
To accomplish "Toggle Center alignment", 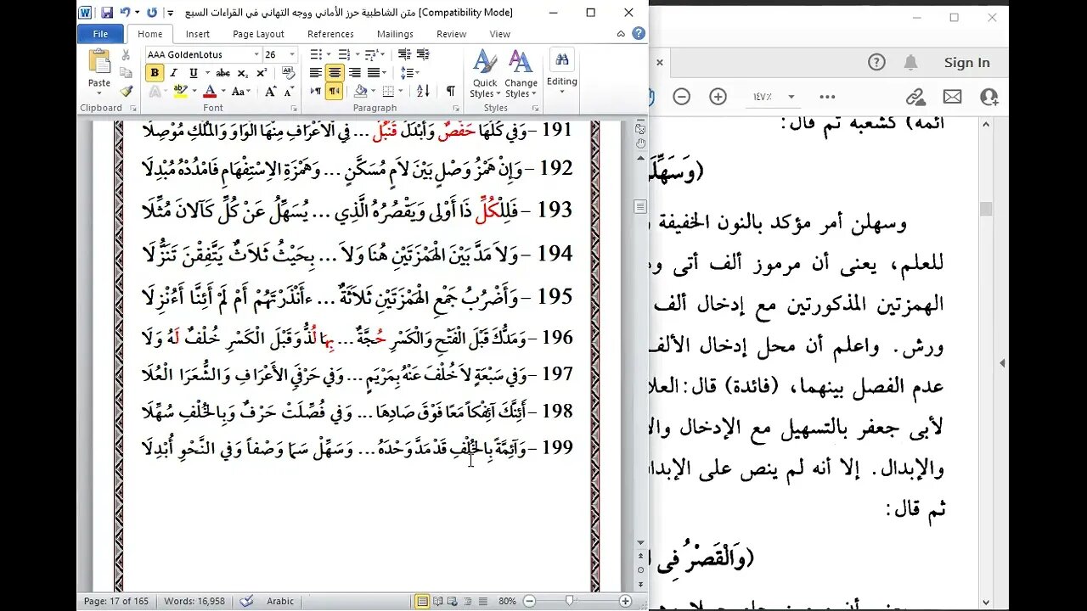I will [x=335, y=73].
